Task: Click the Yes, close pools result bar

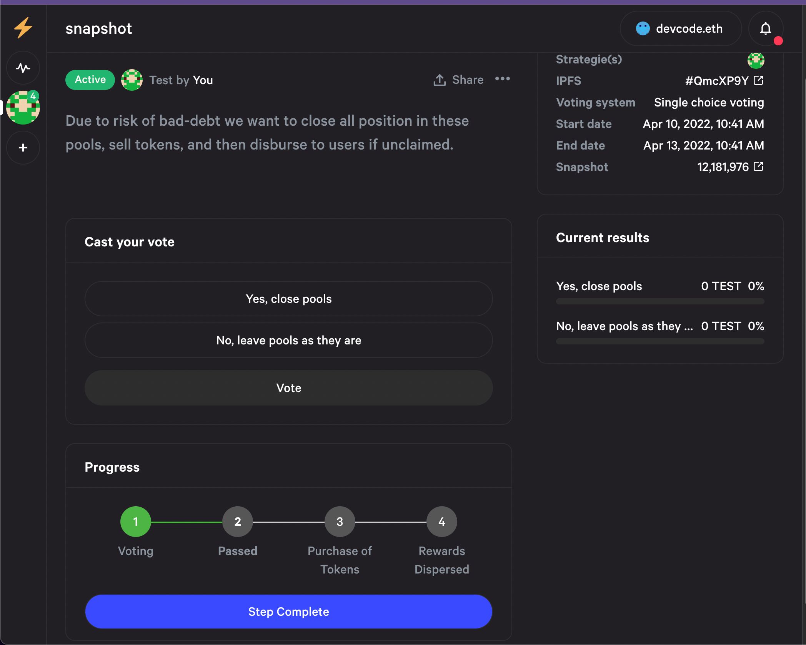Action: click(x=660, y=302)
